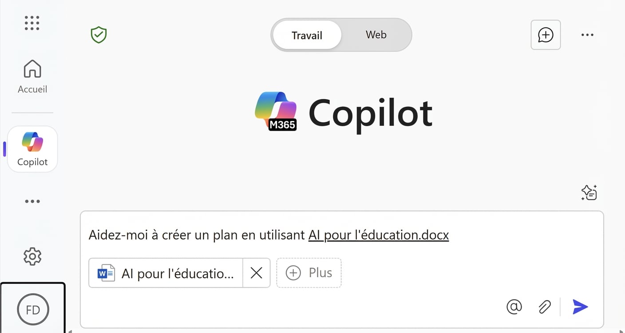
Task: Click the green compliance shield icon
Action: pyautogui.click(x=98, y=35)
